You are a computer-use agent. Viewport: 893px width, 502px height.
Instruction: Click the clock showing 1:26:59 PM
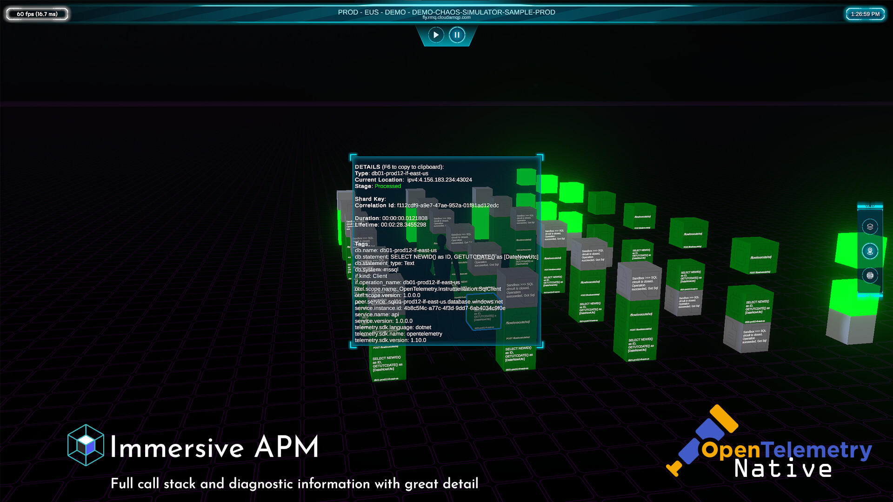(866, 14)
